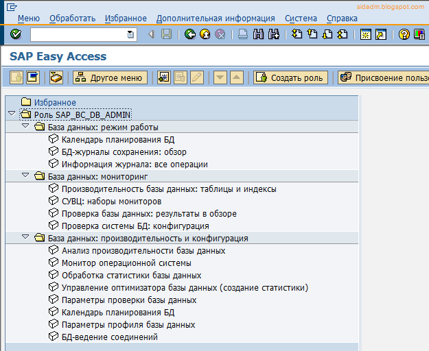The image size is (429, 351).
Task: Collapse the Роль SAP_BC_DB_ADMIN node
Action: pos(12,113)
